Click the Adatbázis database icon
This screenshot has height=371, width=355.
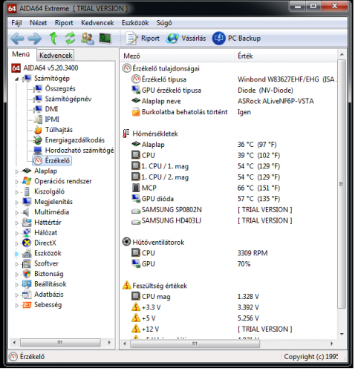click(x=27, y=295)
